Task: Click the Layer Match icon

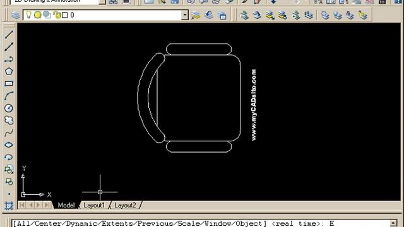Action: click(244, 15)
